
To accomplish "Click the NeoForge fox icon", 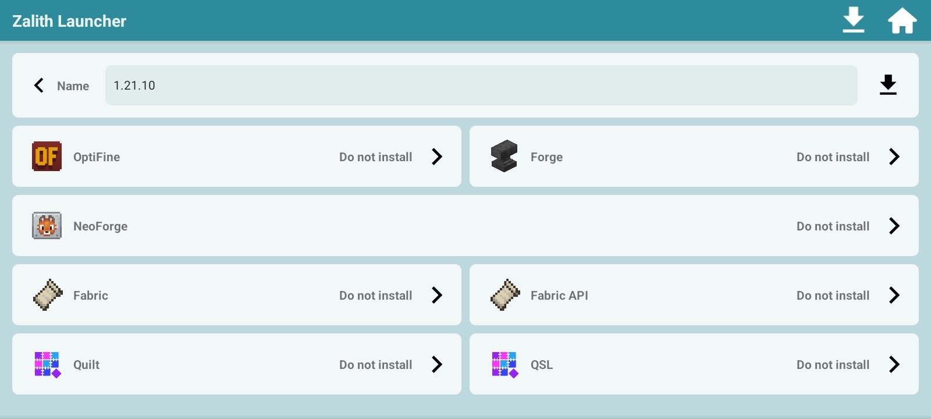I will point(47,226).
